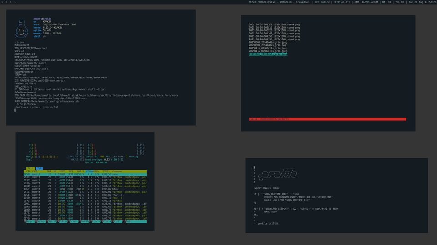Screen dimensions: 437x245
Task: Click the Mem usage meter in htop
Action: (x=55, y=157)
